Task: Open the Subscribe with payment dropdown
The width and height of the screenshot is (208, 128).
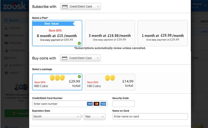Action: pos(80,6)
